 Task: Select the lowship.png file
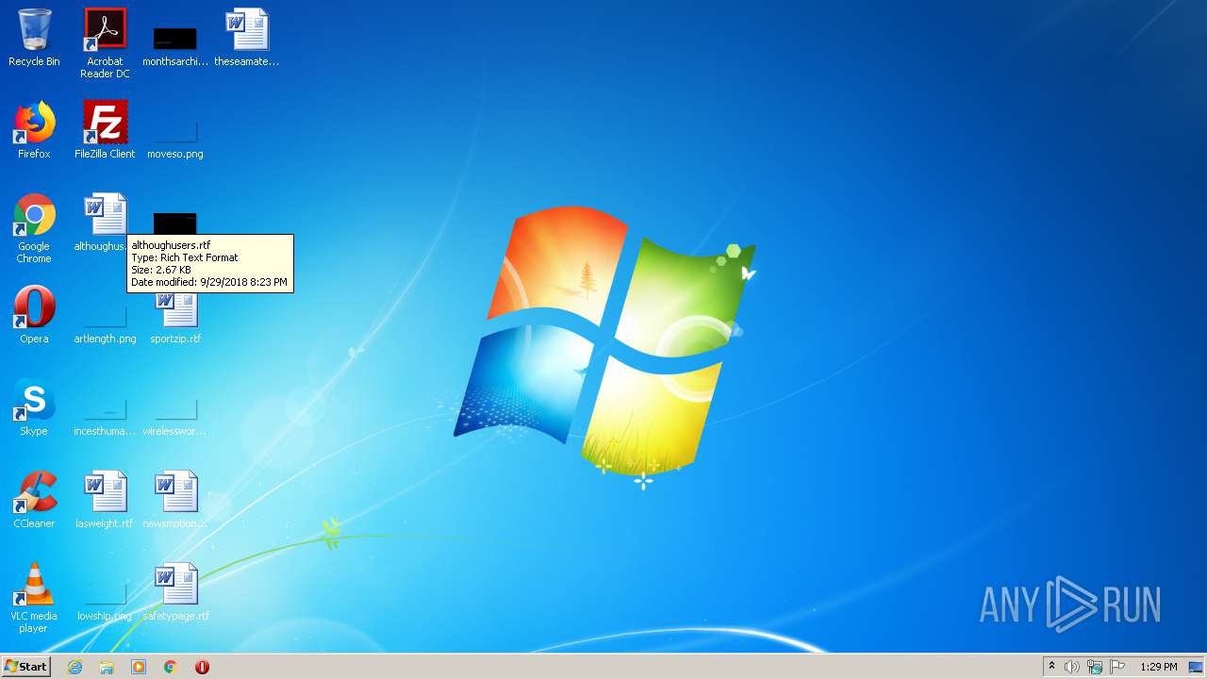[x=105, y=603]
